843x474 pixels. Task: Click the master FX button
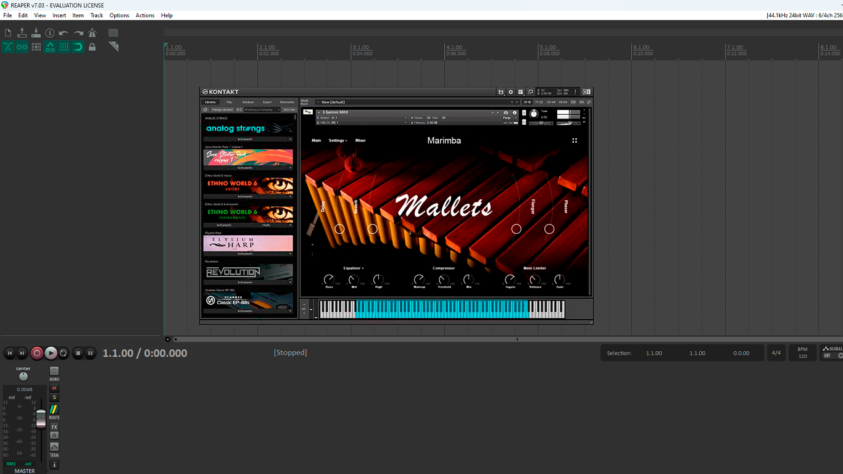click(x=54, y=427)
